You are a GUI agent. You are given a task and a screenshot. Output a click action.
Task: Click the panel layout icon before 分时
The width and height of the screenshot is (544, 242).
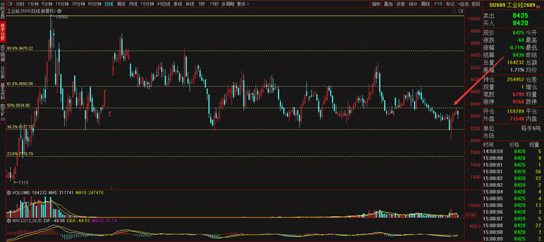(x=10, y=4)
